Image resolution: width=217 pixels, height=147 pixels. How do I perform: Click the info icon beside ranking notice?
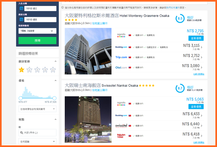coord(63,7)
